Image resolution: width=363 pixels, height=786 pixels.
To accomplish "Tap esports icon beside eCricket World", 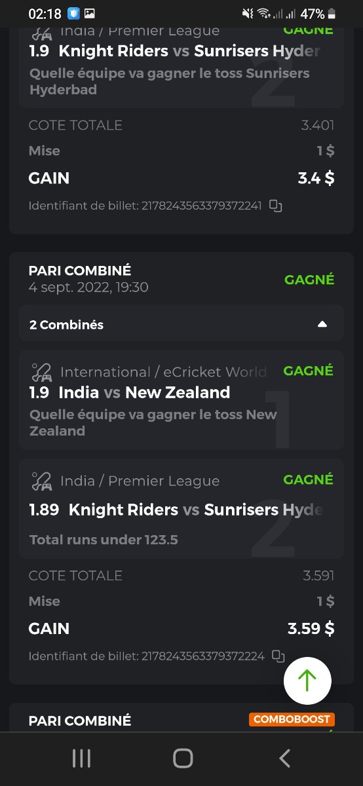I will tap(42, 372).
